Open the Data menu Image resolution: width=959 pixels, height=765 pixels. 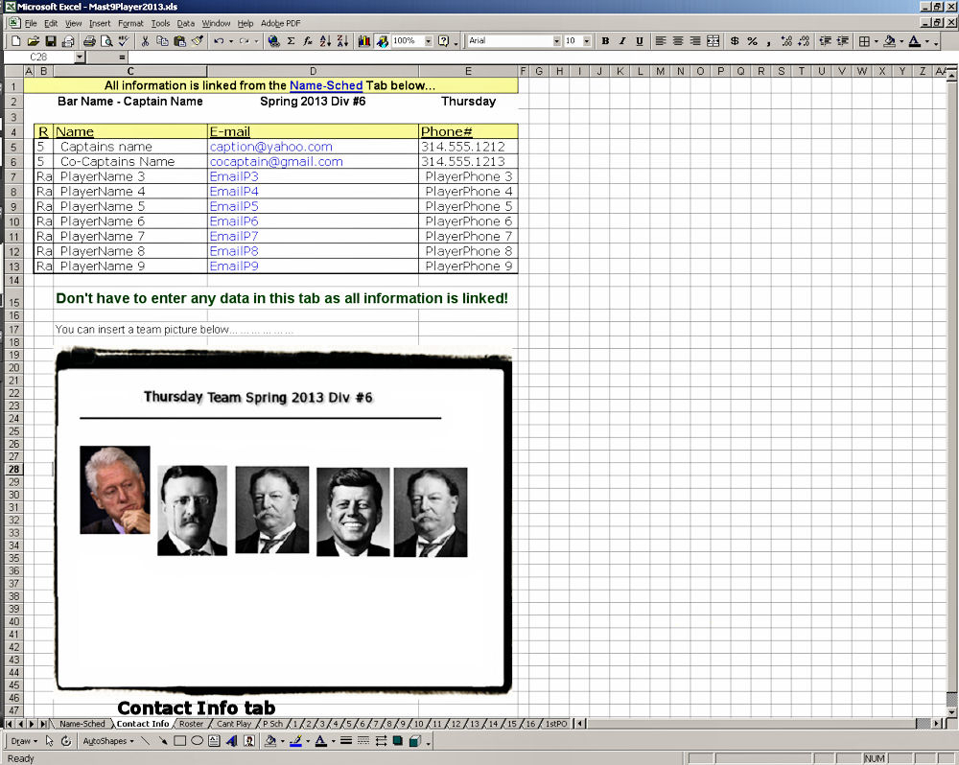[x=186, y=23]
